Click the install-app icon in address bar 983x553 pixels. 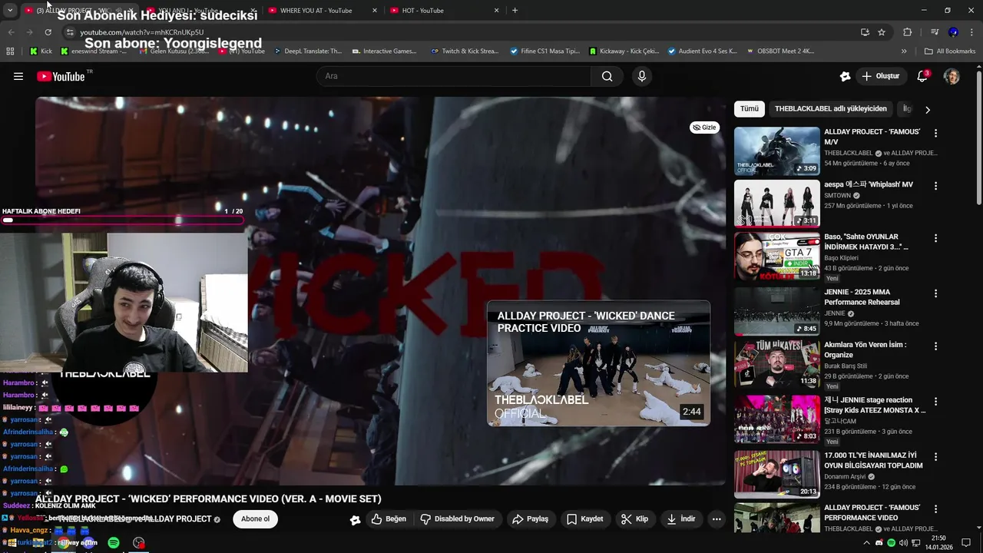click(x=865, y=32)
